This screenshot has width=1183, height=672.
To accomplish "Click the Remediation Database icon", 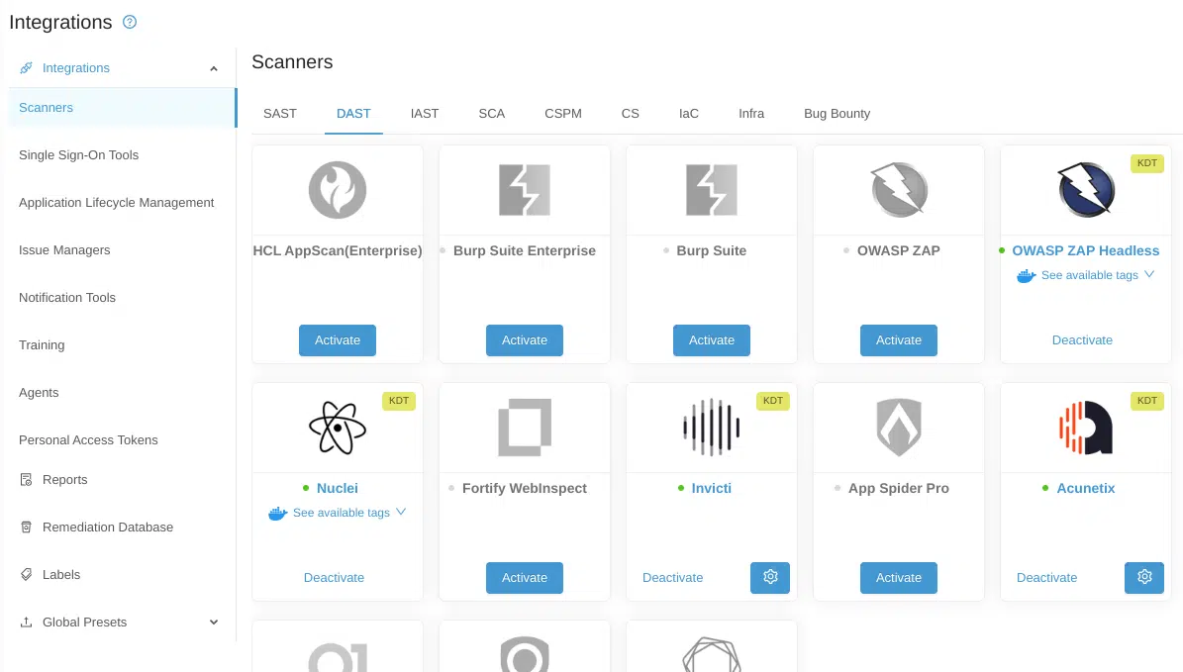I will pos(26,528).
